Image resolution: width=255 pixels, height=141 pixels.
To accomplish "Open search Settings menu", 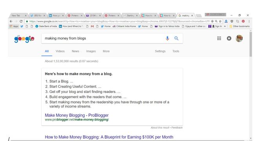I will (160, 51).
